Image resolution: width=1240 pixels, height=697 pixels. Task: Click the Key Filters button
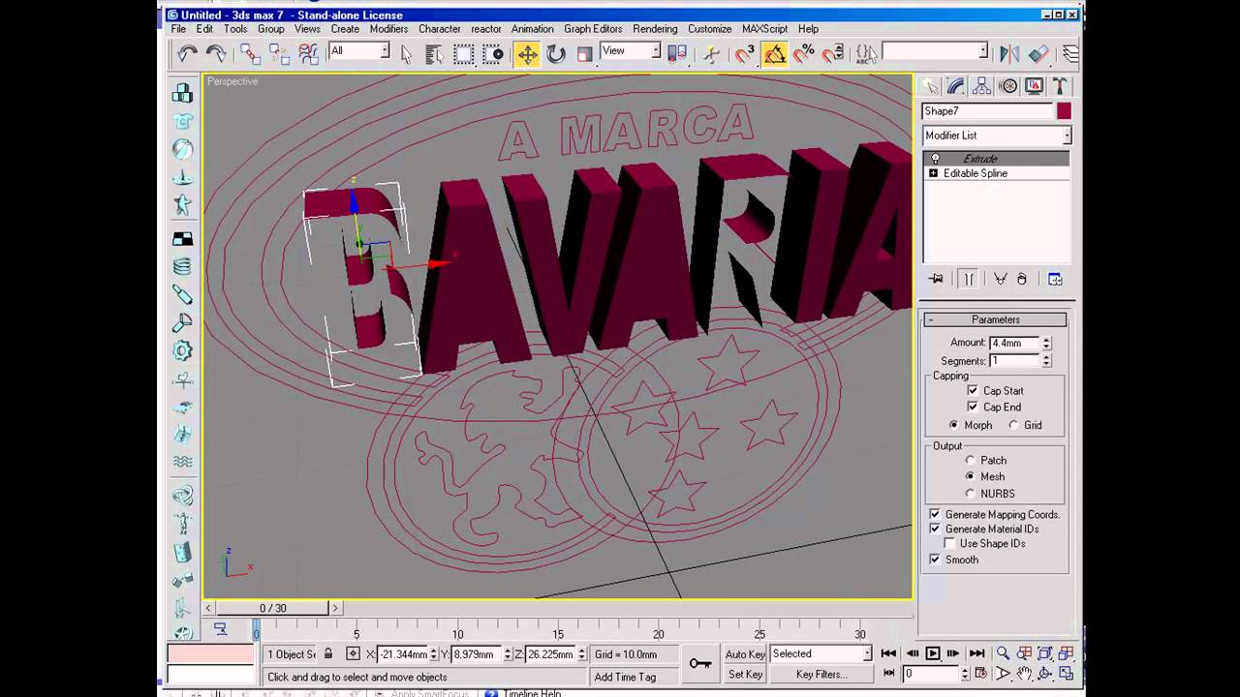point(821,675)
